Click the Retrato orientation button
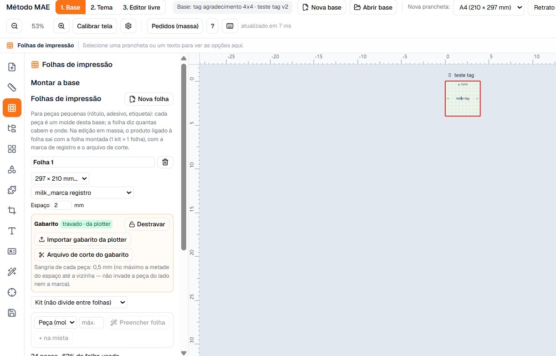Screen dimensions: 556x356 click(x=542, y=8)
